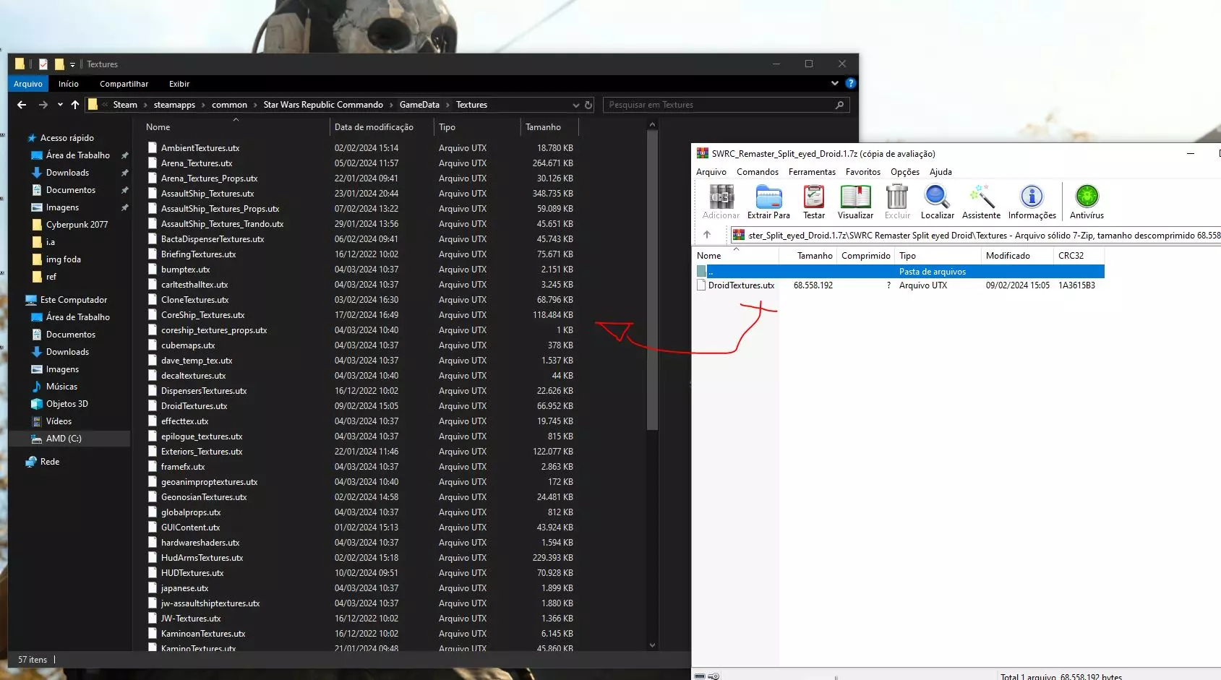The width and height of the screenshot is (1221, 680).
Task: Click the Explorer file list scrollbar thumb
Action: [x=652, y=280]
